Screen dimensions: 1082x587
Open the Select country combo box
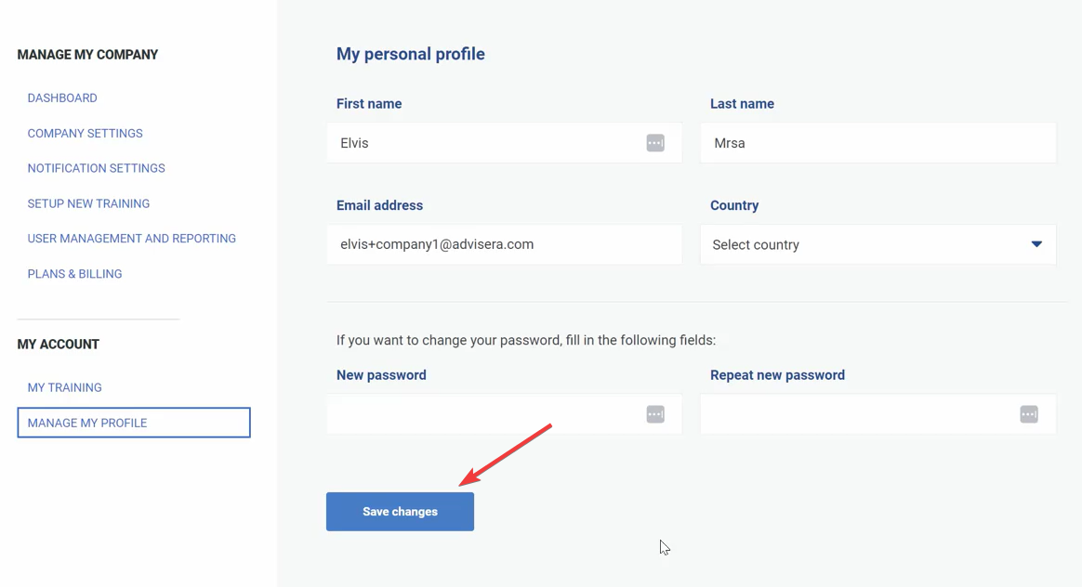click(x=864, y=245)
